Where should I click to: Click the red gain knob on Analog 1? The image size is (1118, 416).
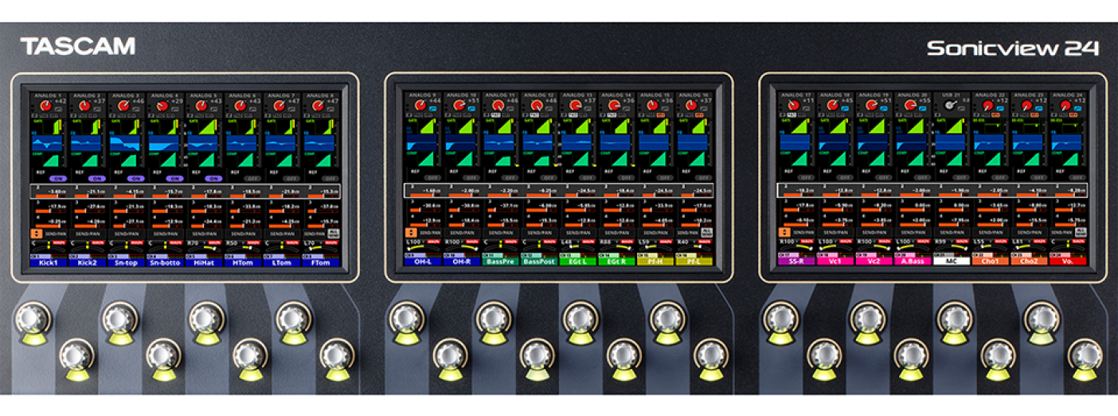click(x=46, y=106)
